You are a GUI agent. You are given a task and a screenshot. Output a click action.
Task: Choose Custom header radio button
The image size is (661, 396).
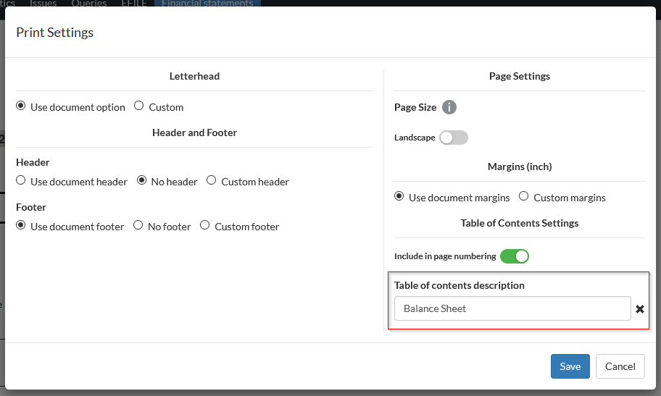point(212,181)
